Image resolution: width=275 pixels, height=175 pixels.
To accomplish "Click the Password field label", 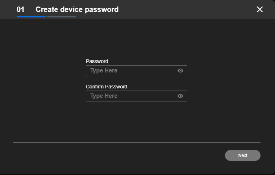I will click(97, 61).
